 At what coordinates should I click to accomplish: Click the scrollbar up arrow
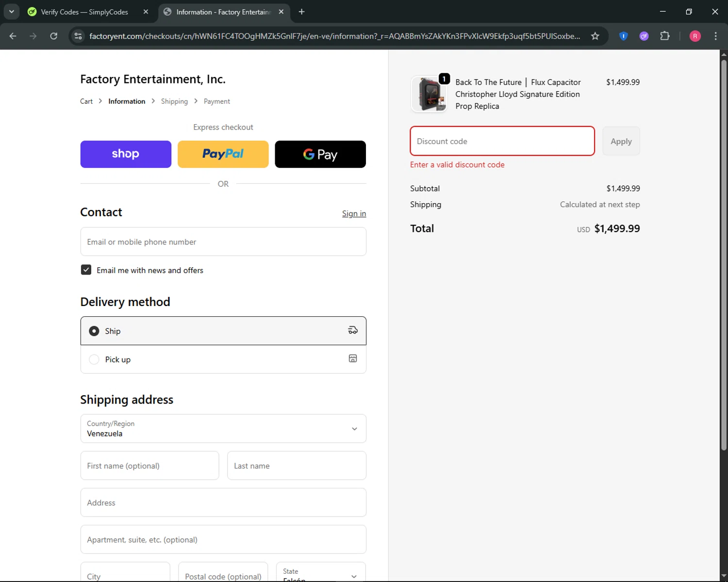pos(724,54)
